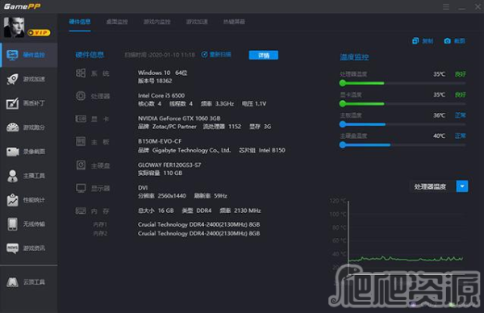Click the "Windows 10 64位" text
The image size is (484, 313).
[163, 73]
